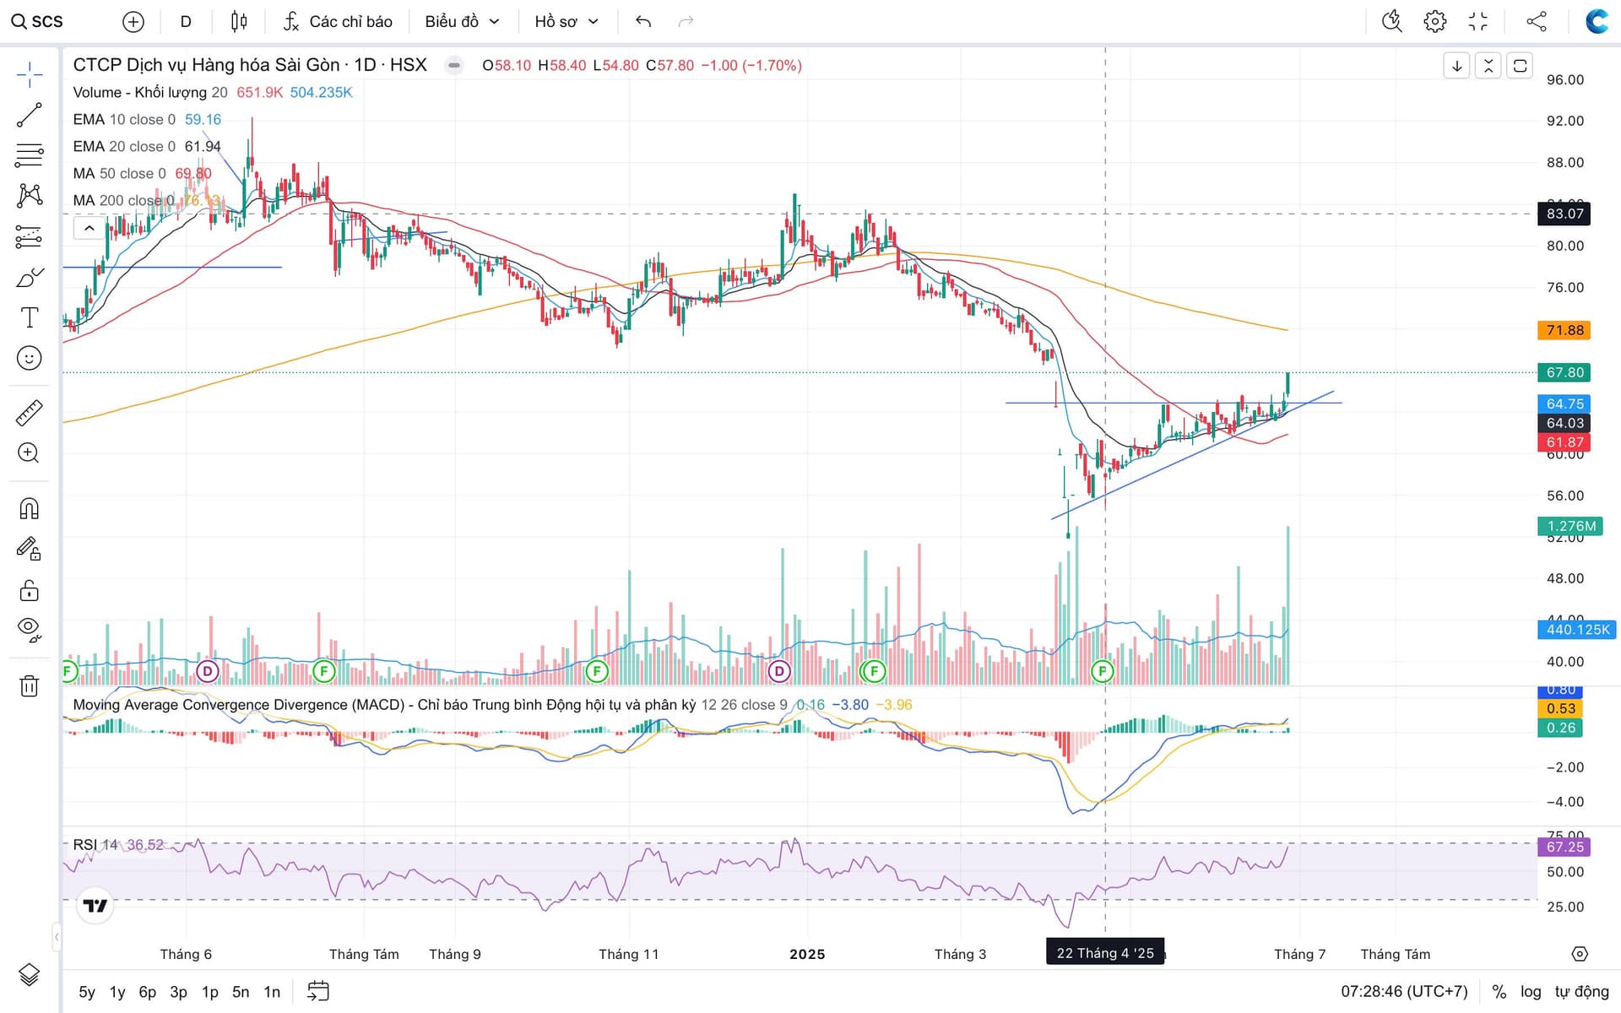The image size is (1621, 1013).
Task: Hide all drawings with eye icon
Action: [x=29, y=629]
